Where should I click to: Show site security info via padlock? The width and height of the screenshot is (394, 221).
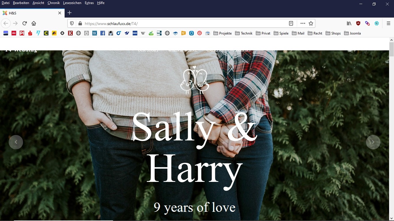(x=80, y=23)
